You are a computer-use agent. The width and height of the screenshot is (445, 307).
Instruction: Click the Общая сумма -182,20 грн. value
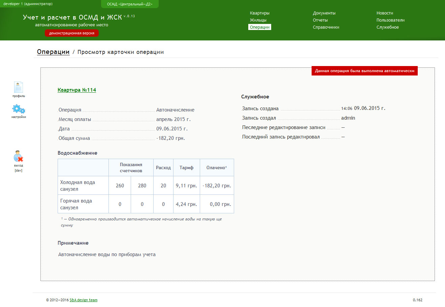[x=170, y=138]
